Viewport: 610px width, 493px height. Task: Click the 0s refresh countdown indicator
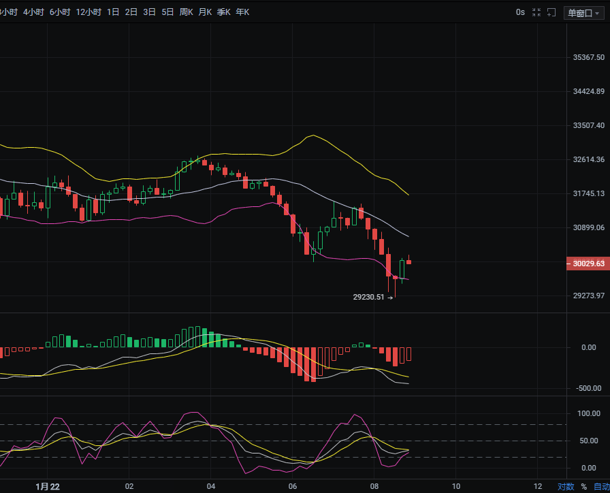click(520, 12)
